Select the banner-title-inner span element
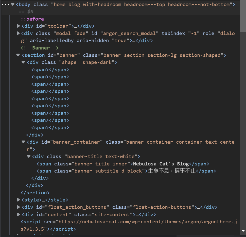Viewport: 246px width, 237px height. (76, 164)
